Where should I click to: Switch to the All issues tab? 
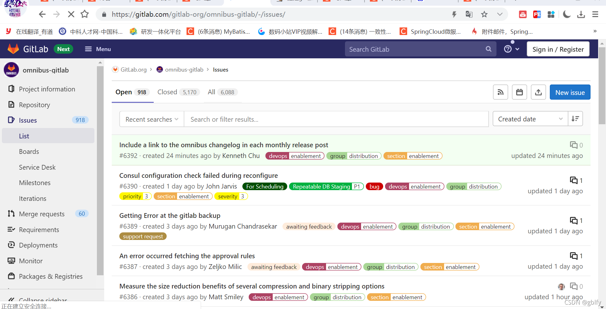point(223,92)
